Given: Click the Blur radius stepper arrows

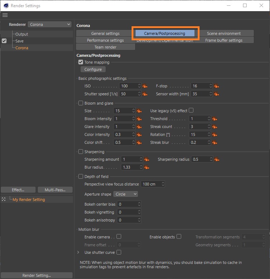Looking at the screenshot, I should pos(141,167).
